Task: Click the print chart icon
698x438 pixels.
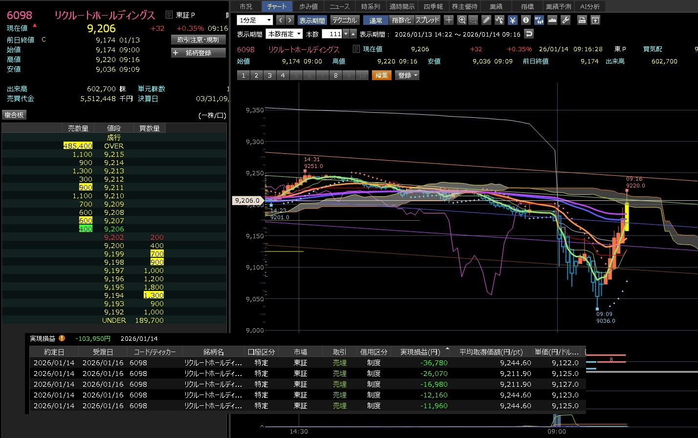Action: coord(582,20)
